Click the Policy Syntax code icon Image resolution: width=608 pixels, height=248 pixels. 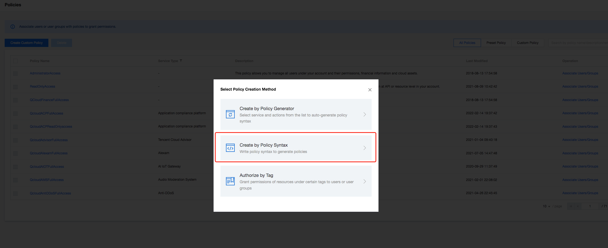(x=230, y=148)
